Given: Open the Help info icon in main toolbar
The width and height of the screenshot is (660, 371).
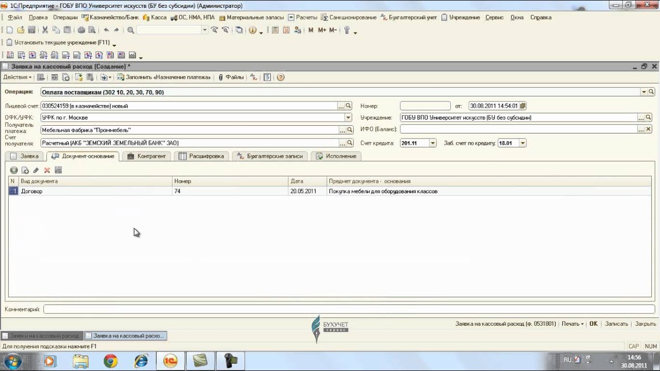Looking at the screenshot, I should pyautogui.click(x=253, y=30).
